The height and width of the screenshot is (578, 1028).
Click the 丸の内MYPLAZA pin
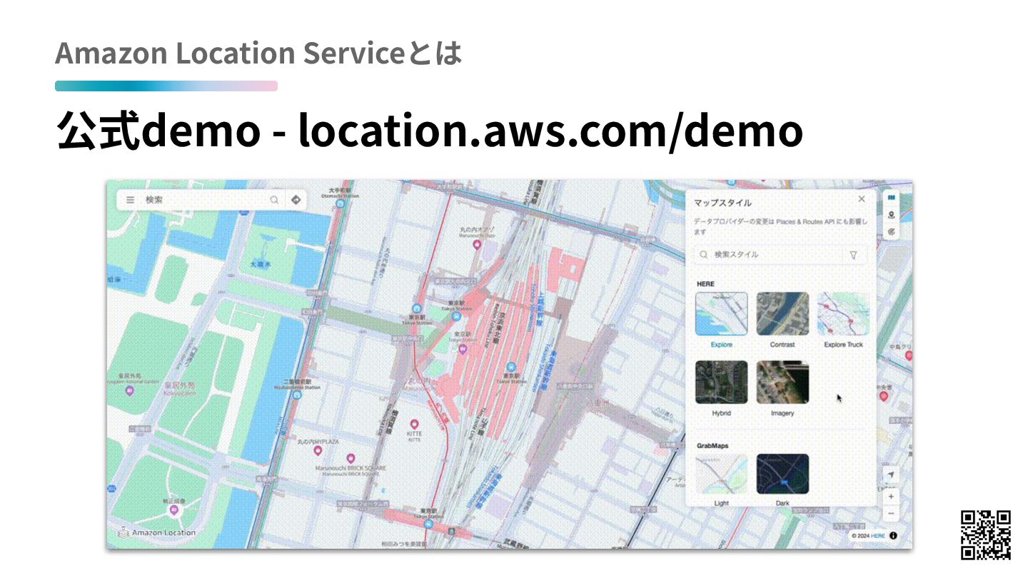point(318,451)
